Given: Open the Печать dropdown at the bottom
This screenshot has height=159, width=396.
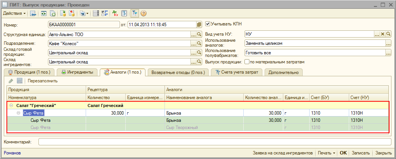Looking at the screenshot, I should click(327, 153).
